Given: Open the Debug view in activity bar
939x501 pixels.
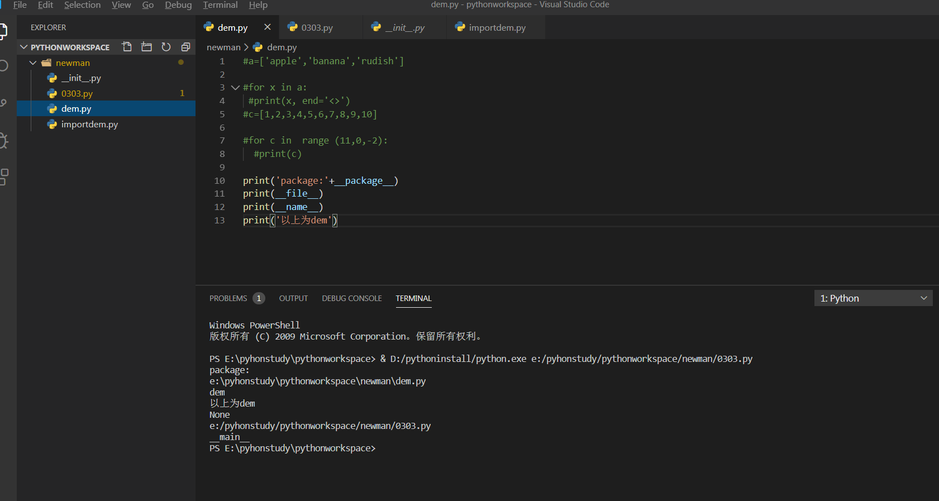Looking at the screenshot, I should (x=3, y=140).
